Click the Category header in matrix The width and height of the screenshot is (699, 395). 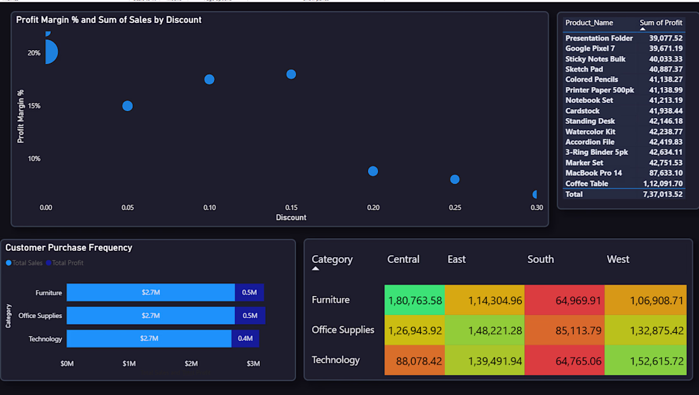click(x=332, y=259)
